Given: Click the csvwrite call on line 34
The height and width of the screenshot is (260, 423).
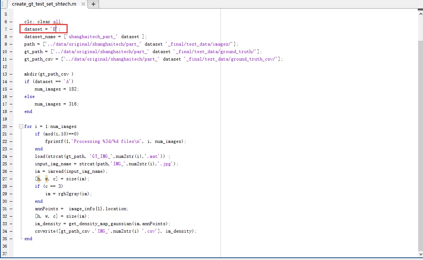Looking at the screenshot, I should click(x=44, y=231).
